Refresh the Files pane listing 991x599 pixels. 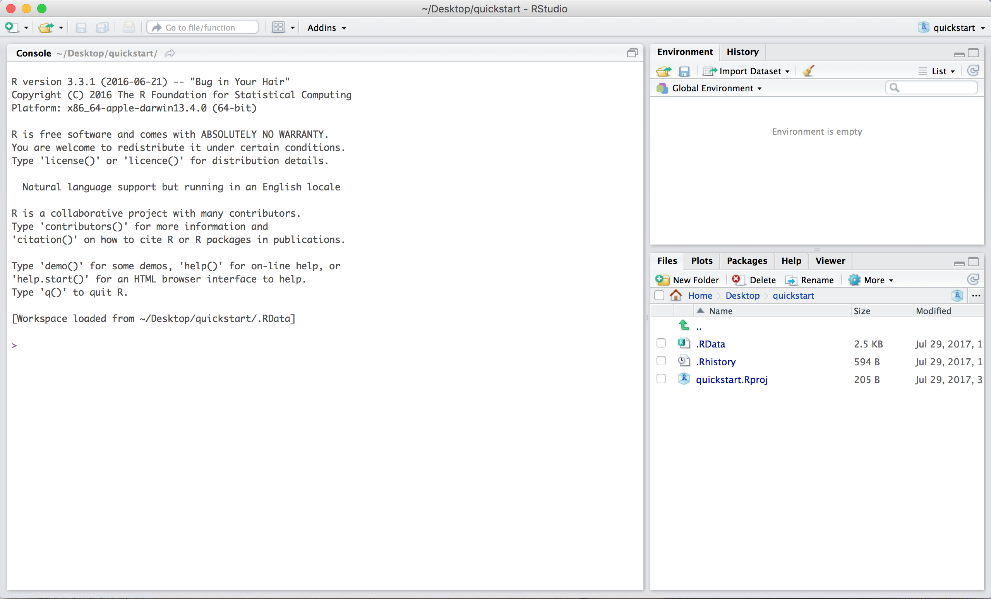pyautogui.click(x=972, y=279)
